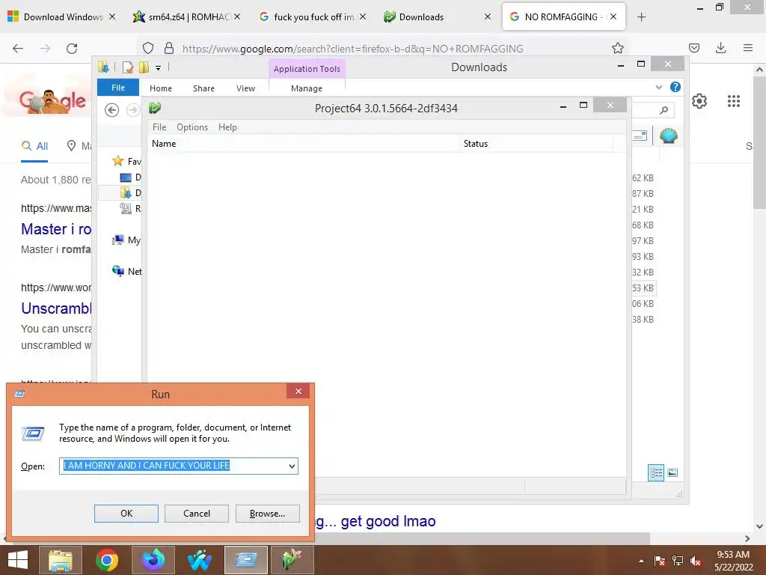Open the Google apps grid icon
The height and width of the screenshot is (575, 766).
pos(734,101)
